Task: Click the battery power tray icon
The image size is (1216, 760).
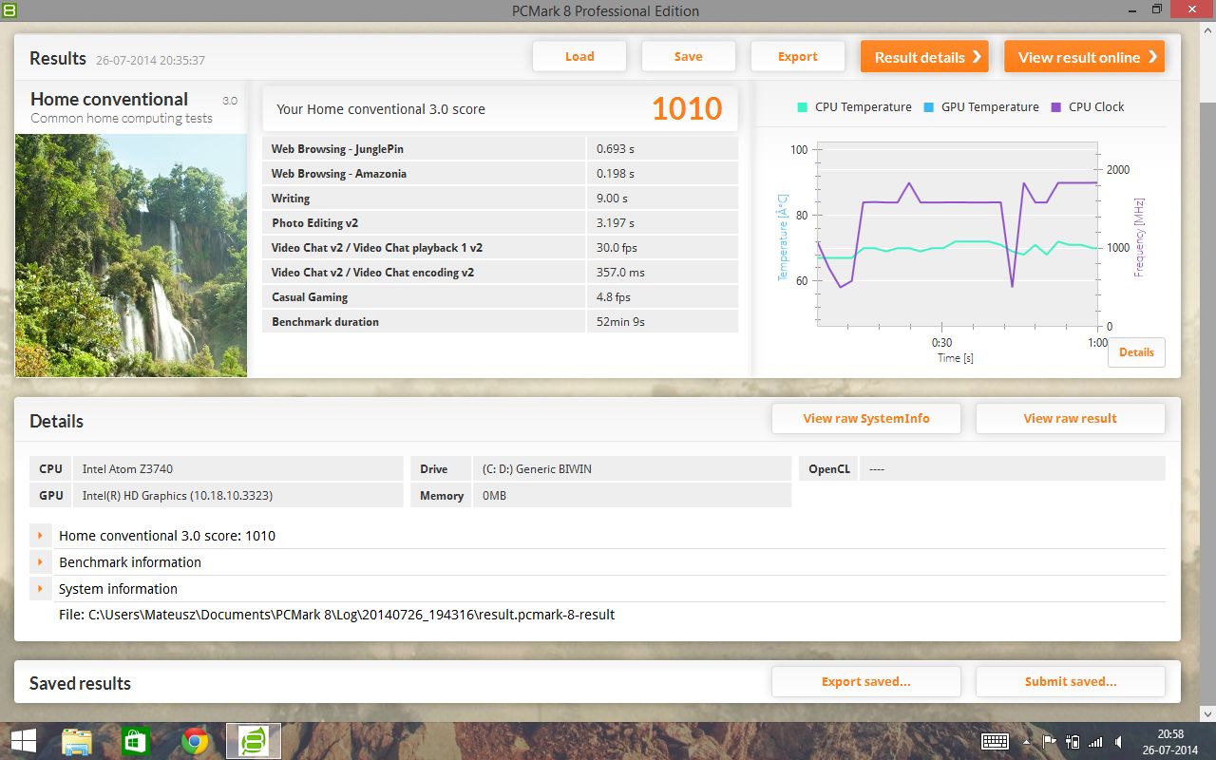Action: click(1073, 742)
